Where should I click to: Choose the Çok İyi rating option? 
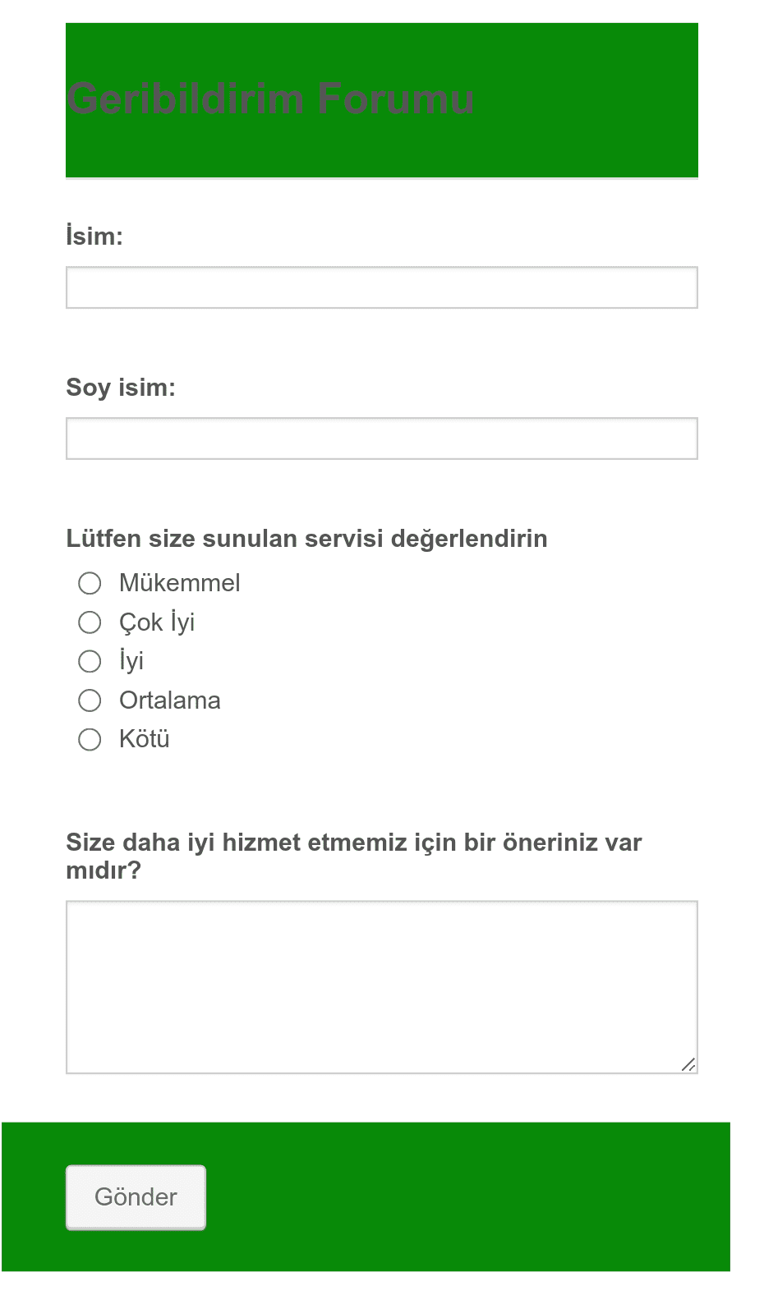click(x=90, y=622)
